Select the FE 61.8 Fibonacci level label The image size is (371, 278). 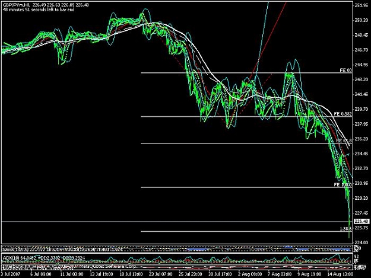[344, 140]
